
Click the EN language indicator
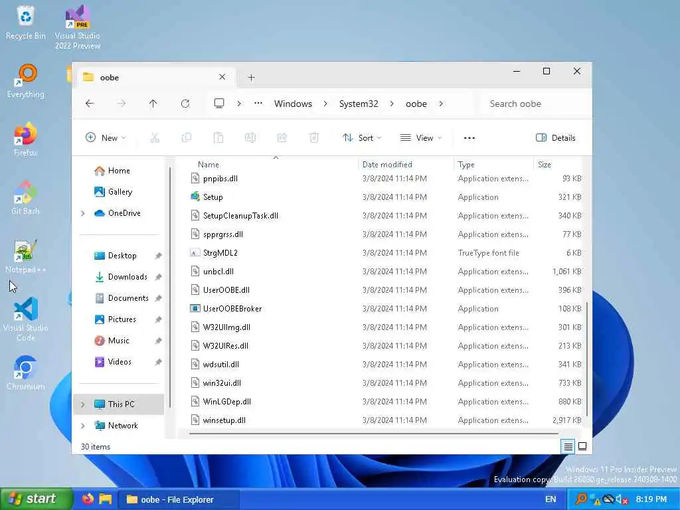tap(551, 499)
